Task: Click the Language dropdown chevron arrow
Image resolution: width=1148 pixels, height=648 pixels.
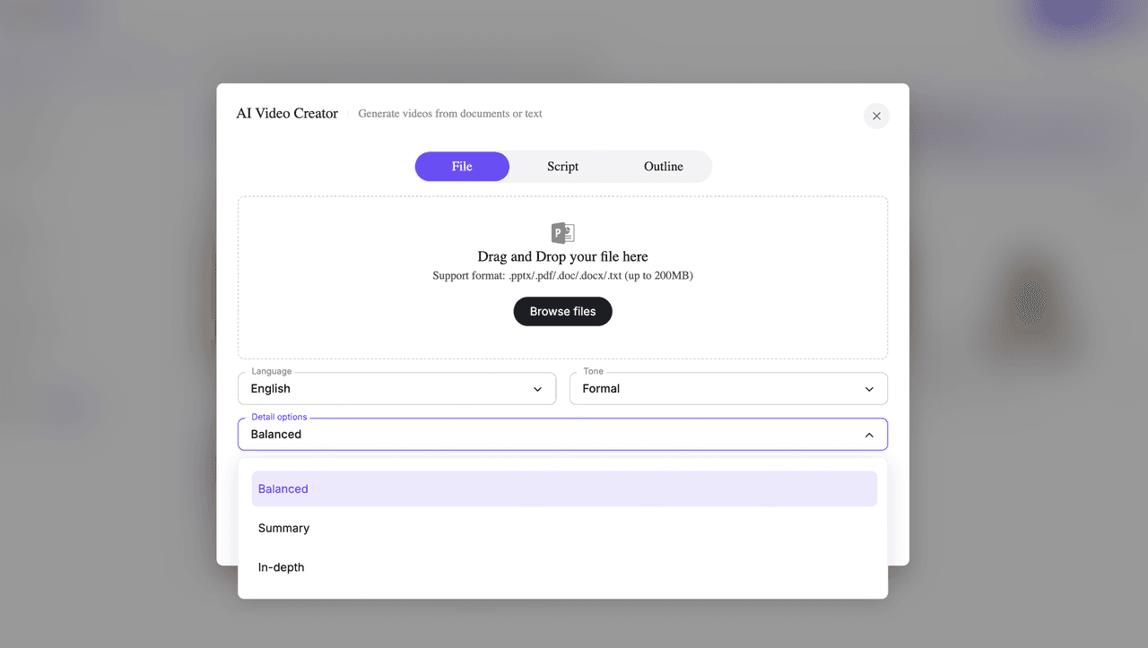Action: [537, 389]
